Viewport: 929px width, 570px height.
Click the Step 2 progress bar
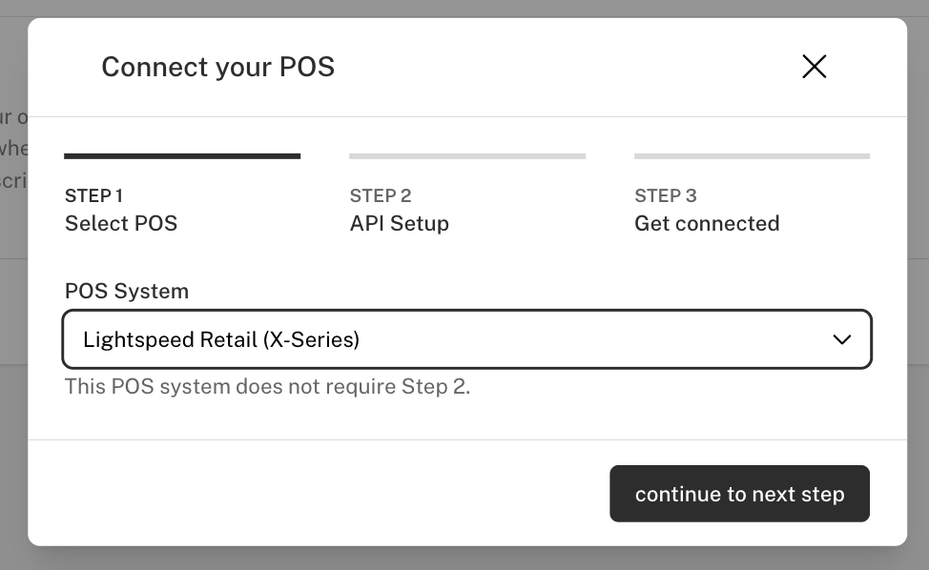point(467,154)
